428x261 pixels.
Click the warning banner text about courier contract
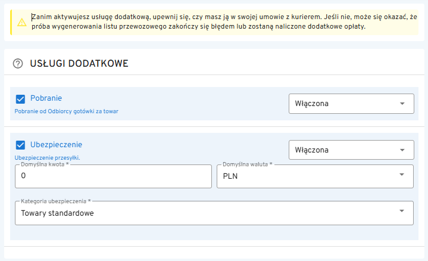[214, 22]
